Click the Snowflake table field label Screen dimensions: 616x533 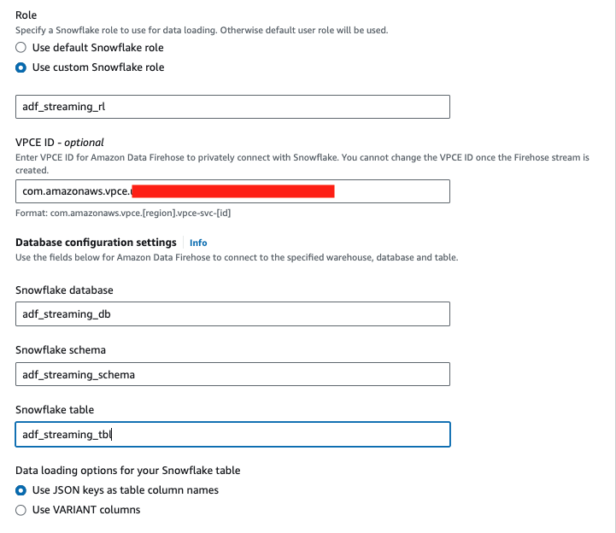pyautogui.click(x=55, y=411)
